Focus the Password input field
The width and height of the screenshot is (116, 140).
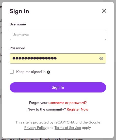(x=58, y=58)
